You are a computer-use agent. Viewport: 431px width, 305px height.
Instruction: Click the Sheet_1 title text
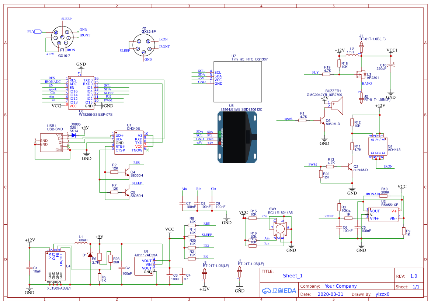click(x=293, y=276)
